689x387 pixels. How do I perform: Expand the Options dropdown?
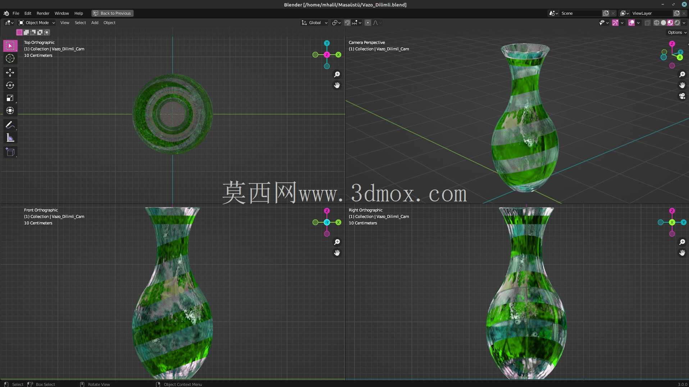677,32
